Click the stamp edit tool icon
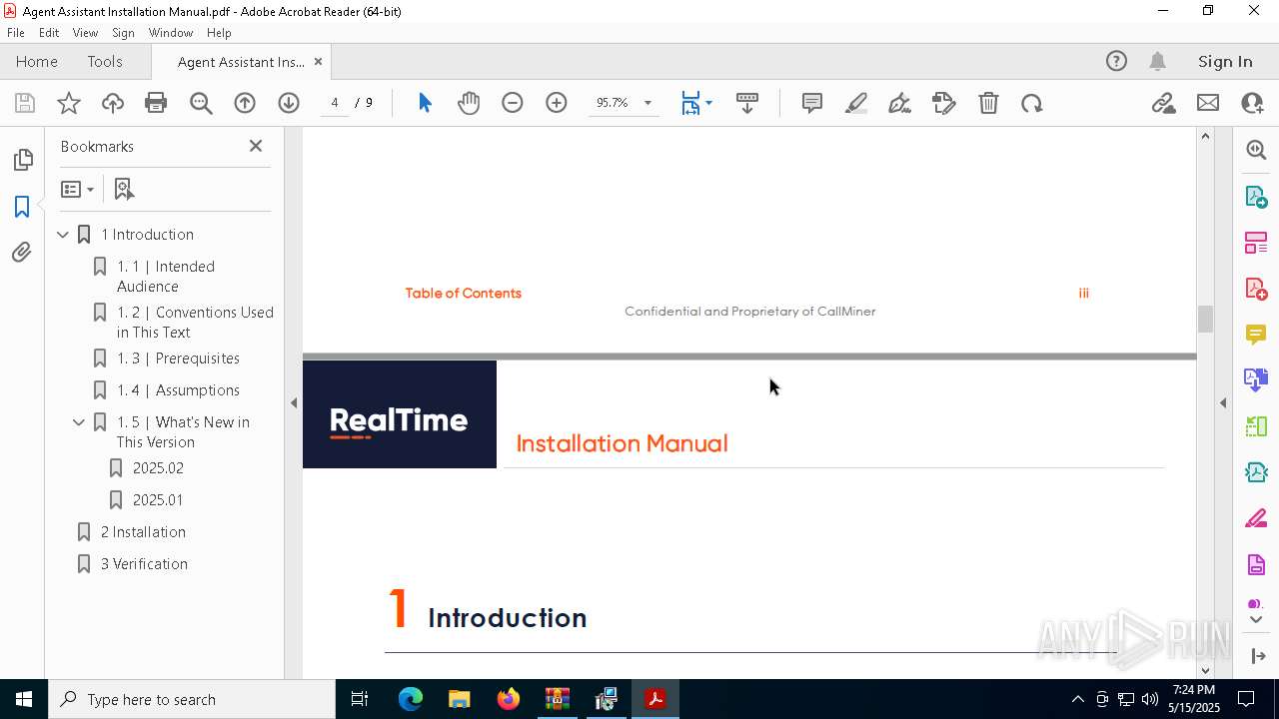Image resolution: width=1279 pixels, height=719 pixels. click(x=944, y=103)
